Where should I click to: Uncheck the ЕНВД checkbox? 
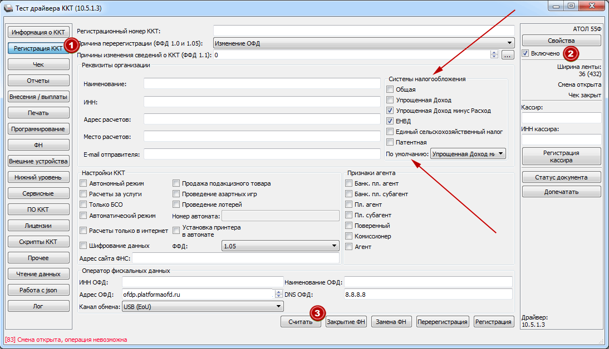(390, 121)
